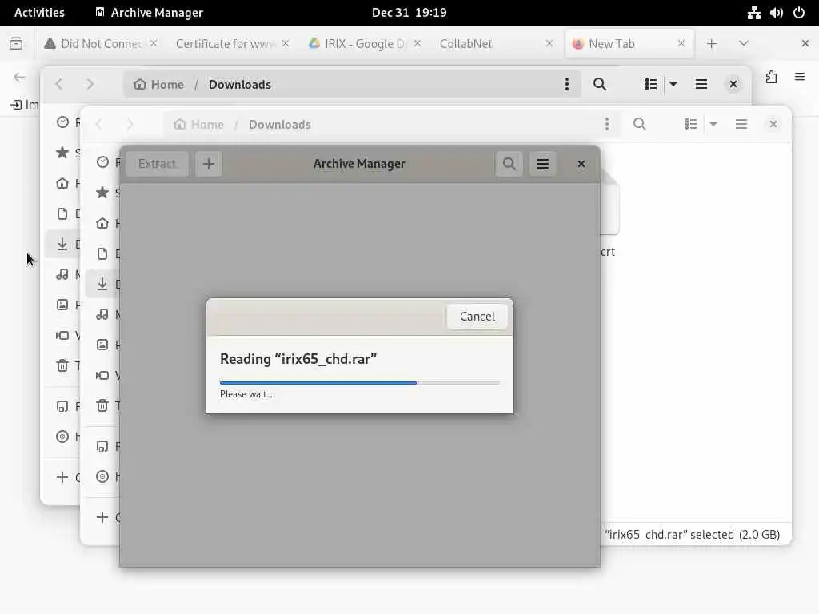Click Downloads breadcrumb in front Files window

pyautogui.click(x=279, y=124)
